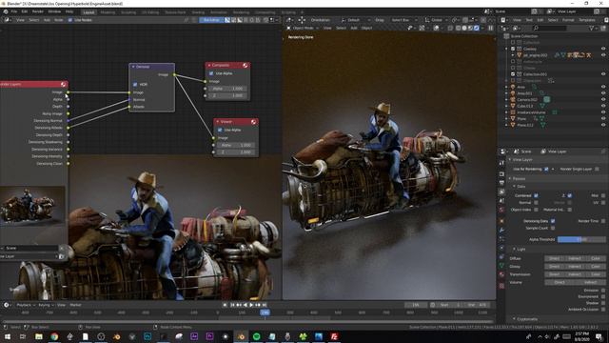609x343 pixels.
Task: Open the Blender logo menu
Action: [6, 12]
